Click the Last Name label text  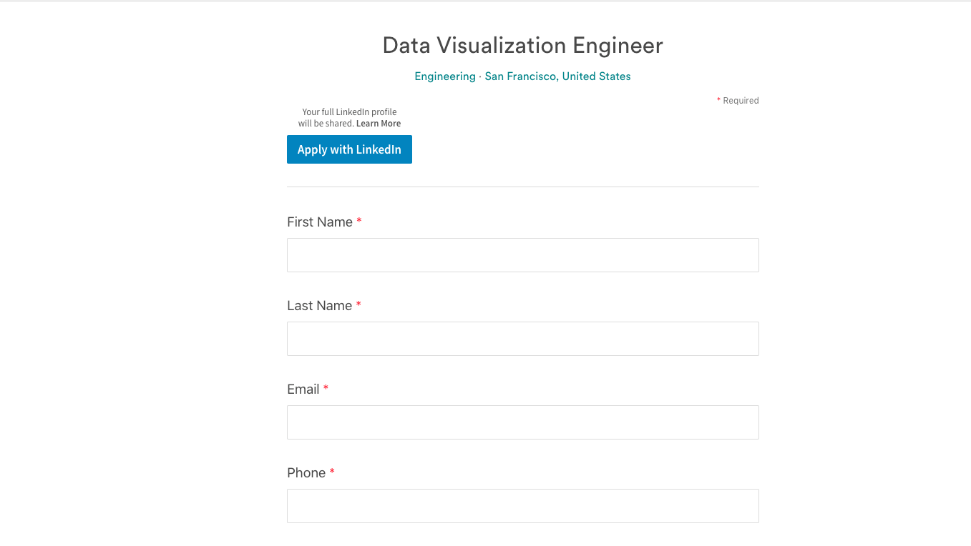pos(319,306)
